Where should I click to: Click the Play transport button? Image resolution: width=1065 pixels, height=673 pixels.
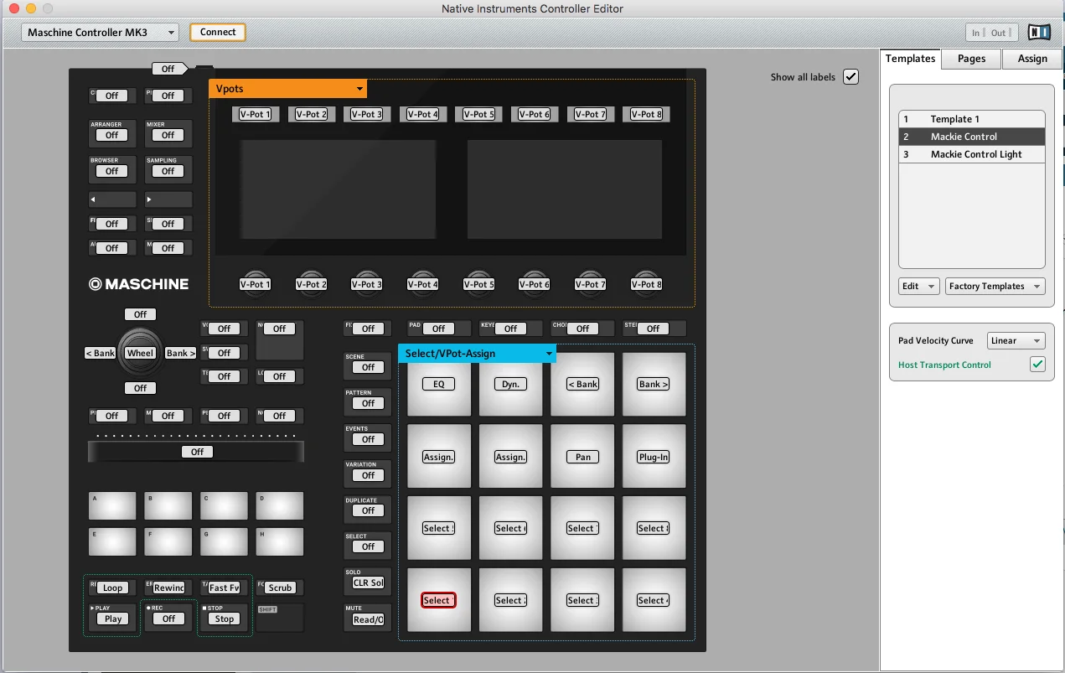pos(113,619)
